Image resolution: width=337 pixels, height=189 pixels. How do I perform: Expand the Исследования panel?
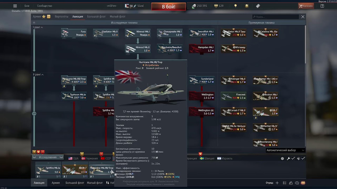click(x=48, y=157)
